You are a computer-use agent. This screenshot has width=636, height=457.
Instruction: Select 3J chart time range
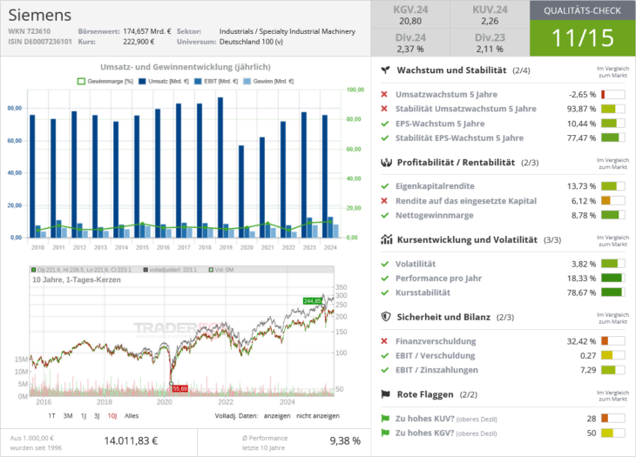(97, 416)
